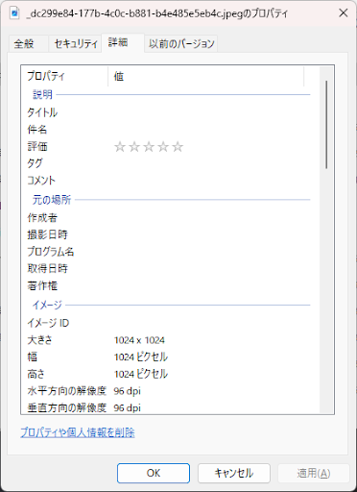Click the 値 column header
This screenshot has height=492, width=357.
[206, 76]
